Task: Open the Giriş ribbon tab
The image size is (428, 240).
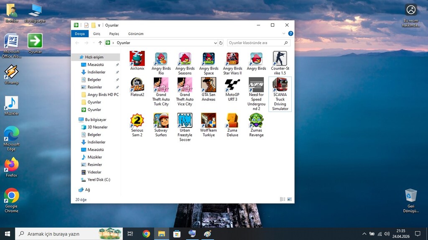Action: tap(97, 34)
